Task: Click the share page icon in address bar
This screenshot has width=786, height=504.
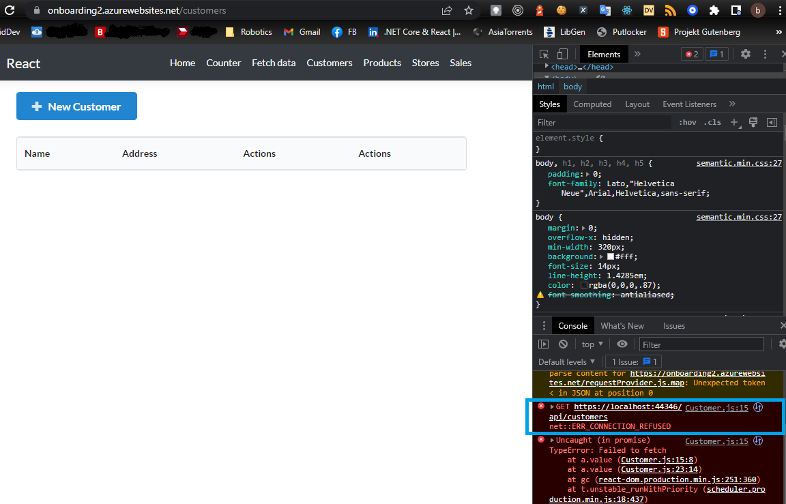Action: click(x=447, y=10)
